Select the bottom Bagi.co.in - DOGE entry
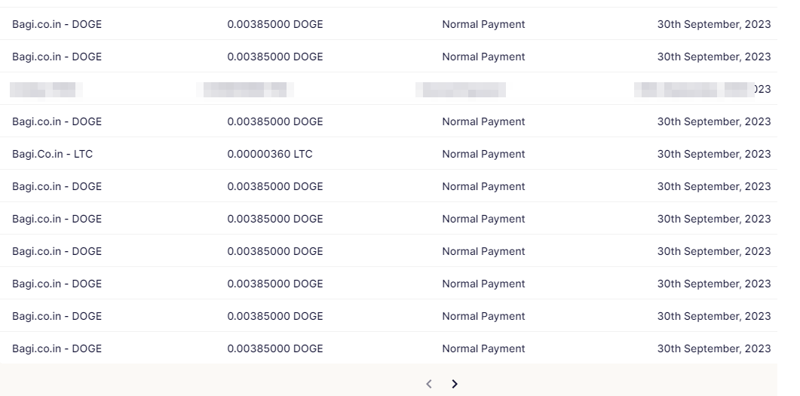The height and width of the screenshot is (396, 800). point(57,348)
